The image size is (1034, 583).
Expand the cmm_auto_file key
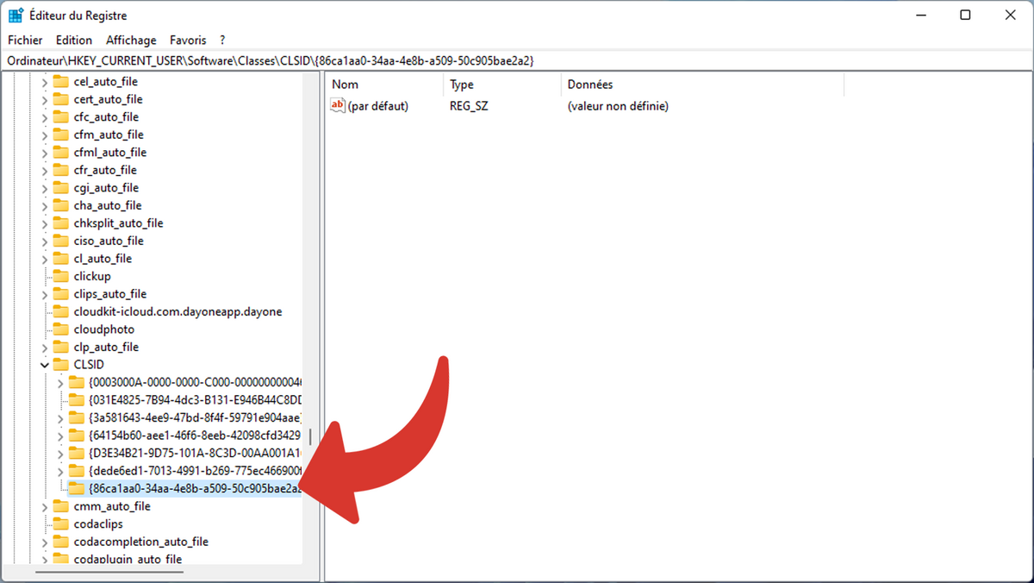[45, 506]
